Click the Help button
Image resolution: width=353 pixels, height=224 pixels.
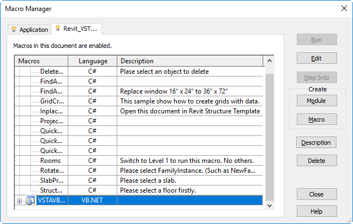[317, 211]
